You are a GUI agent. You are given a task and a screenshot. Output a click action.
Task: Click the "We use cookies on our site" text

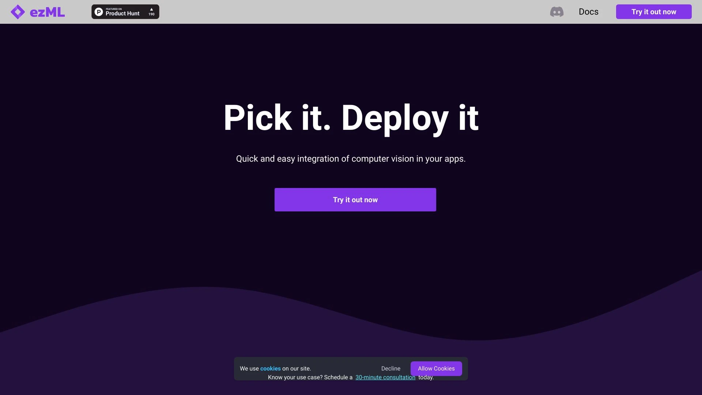tap(275, 368)
